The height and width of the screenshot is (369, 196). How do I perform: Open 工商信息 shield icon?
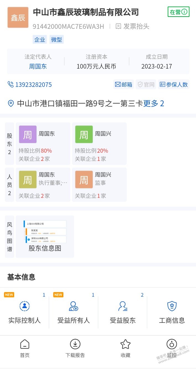pos(172,306)
